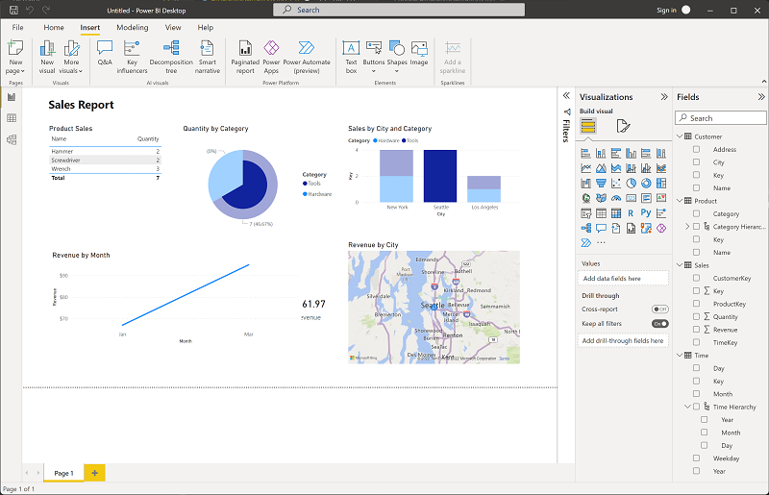
Task: Tick the City checkbox under Customer
Action: point(696,161)
